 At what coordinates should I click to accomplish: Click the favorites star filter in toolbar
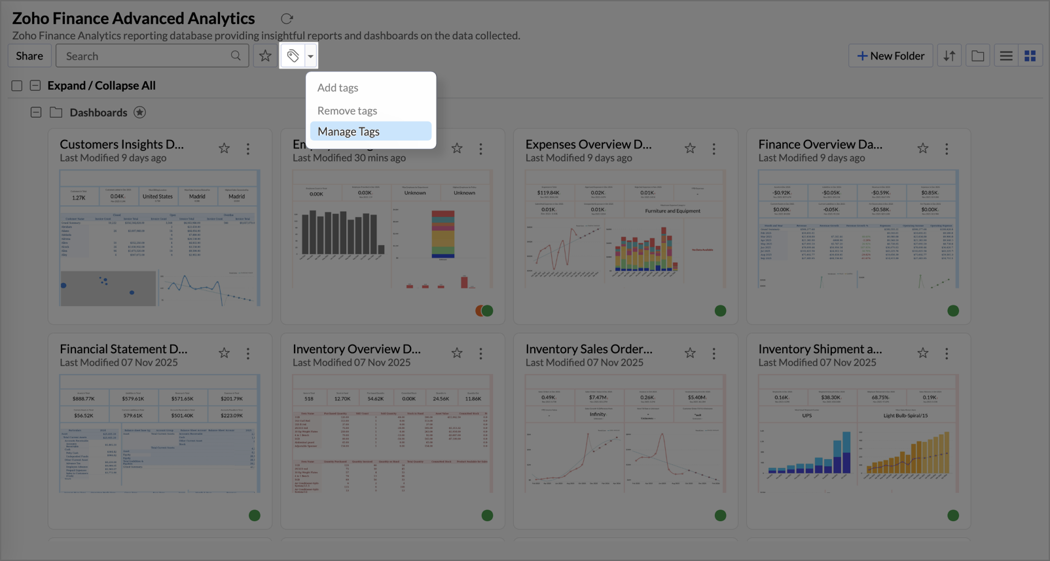pos(265,56)
